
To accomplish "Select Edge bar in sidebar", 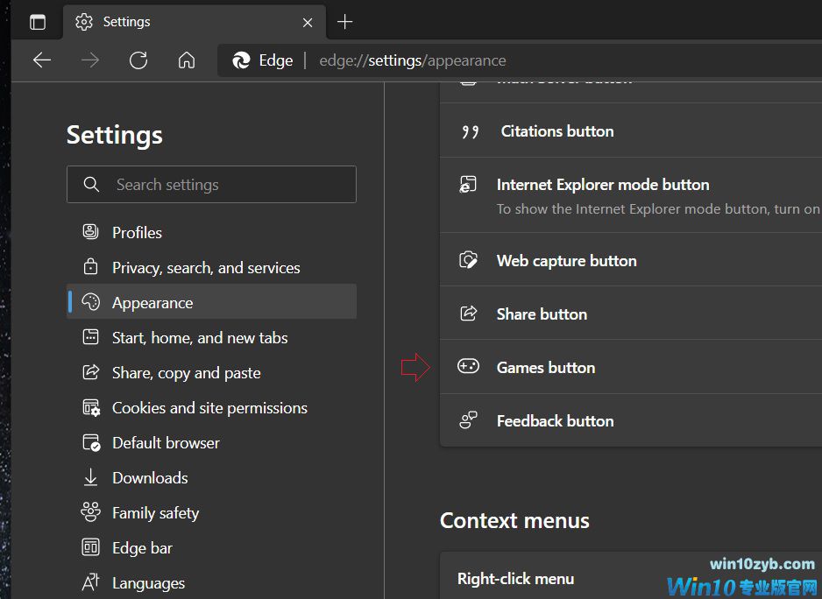I will click(142, 548).
